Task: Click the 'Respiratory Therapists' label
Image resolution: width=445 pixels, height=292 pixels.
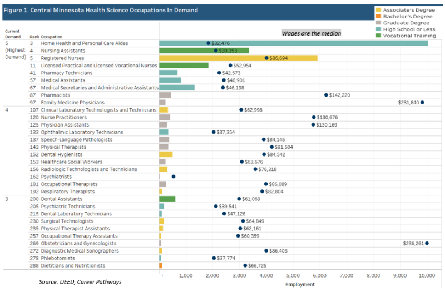Action: click(x=68, y=191)
